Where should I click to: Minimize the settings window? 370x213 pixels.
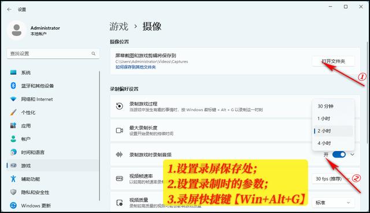tap(330, 7)
